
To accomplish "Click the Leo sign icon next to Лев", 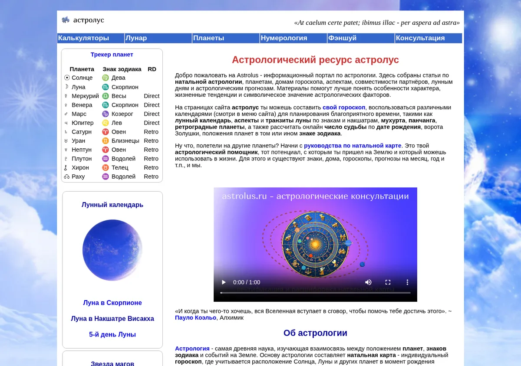I will pyautogui.click(x=106, y=123).
